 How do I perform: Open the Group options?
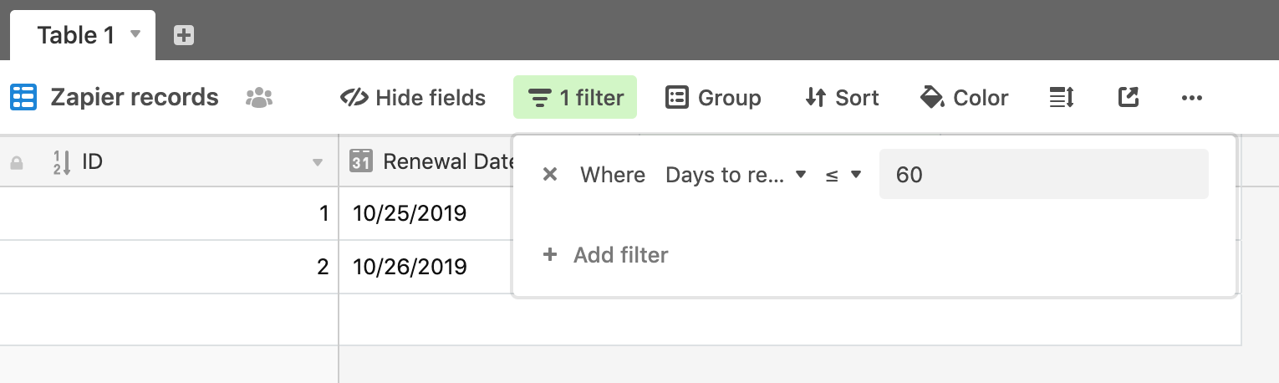(713, 98)
